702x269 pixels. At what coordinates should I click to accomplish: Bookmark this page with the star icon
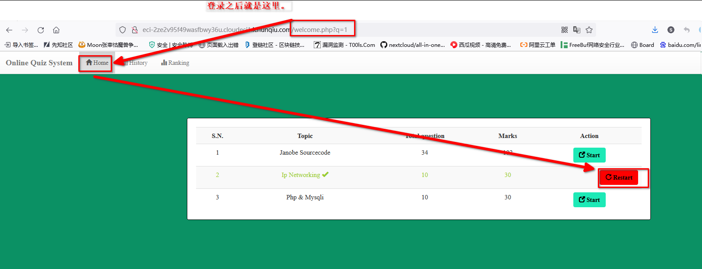pos(589,30)
